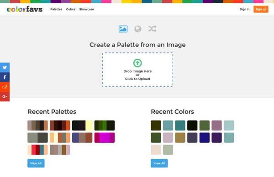Share on Facebook via sidebar icon
Viewport: 274px width, 177px height.
(5, 77)
